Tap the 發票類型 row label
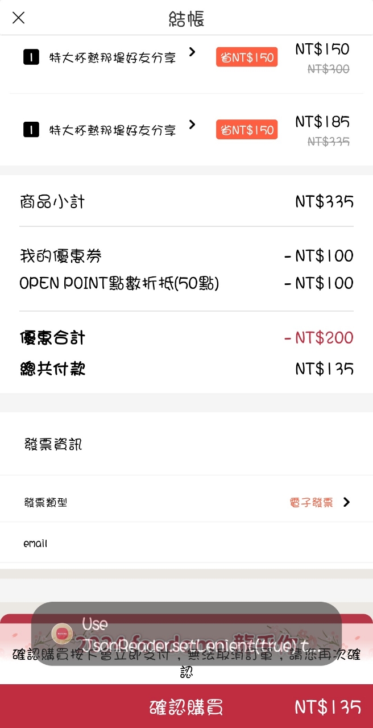Viewport: 373px width, 728px height. click(45, 503)
